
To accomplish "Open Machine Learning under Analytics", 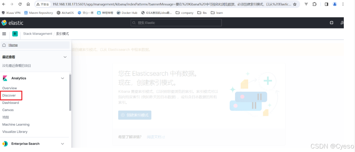I will (x=16, y=124).
